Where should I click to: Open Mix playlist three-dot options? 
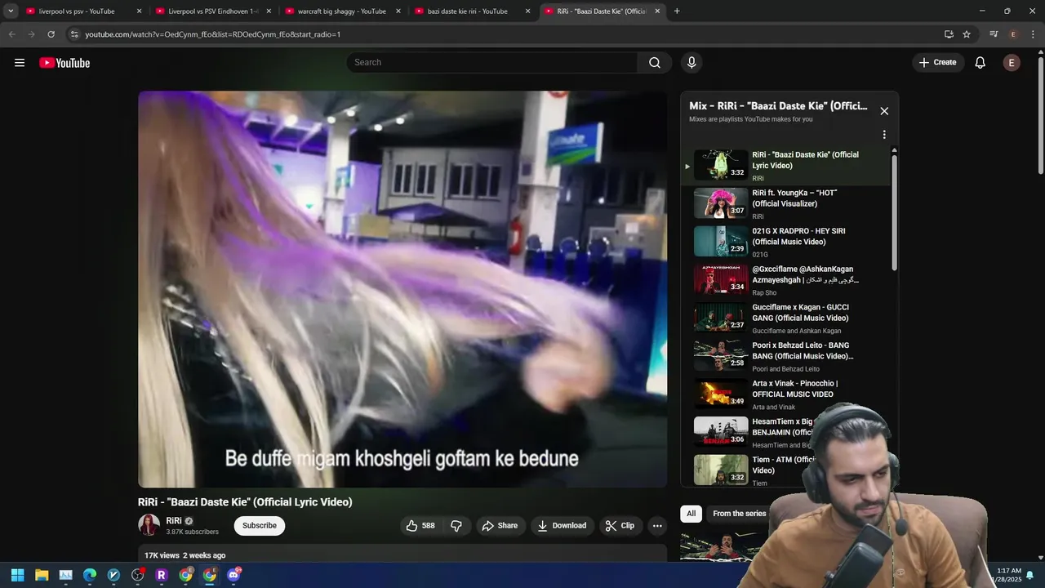(884, 135)
